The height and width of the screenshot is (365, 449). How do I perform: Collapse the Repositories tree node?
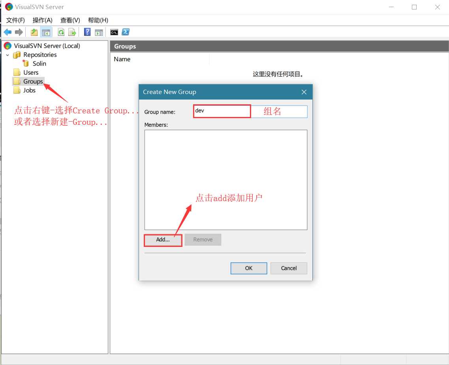click(x=8, y=55)
